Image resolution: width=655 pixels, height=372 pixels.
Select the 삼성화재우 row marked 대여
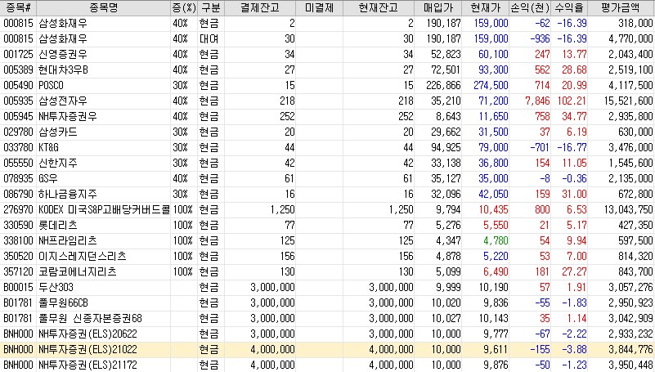pos(327,38)
